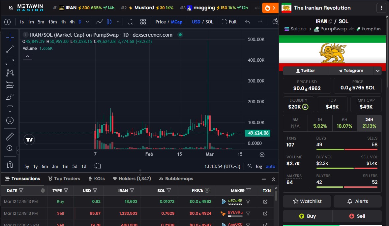Enable magnet mode in the drawing sidebar
This screenshot has height=226, width=389.
tap(10, 164)
